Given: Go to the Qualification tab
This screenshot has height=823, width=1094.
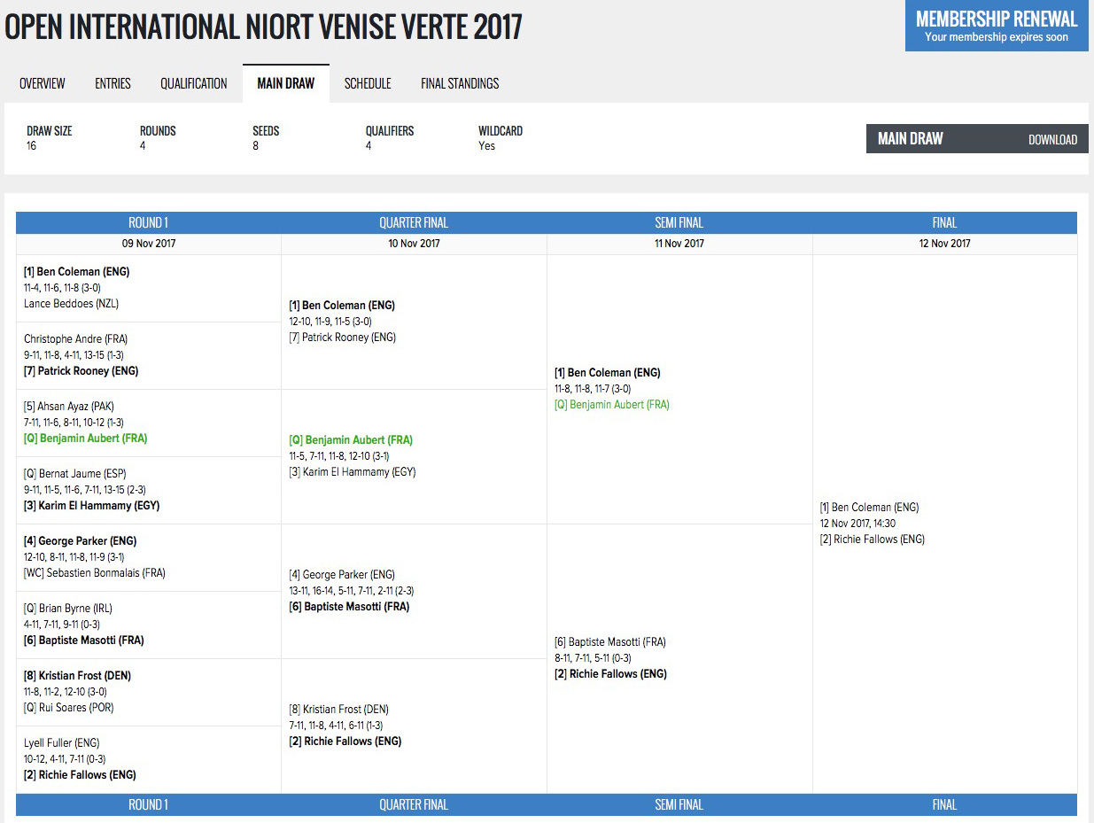Looking at the screenshot, I should (x=193, y=83).
